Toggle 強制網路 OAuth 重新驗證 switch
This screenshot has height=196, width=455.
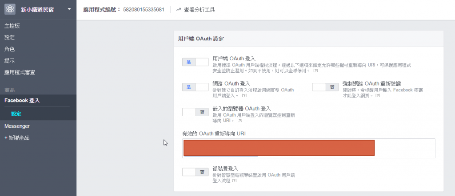[x=325, y=87]
